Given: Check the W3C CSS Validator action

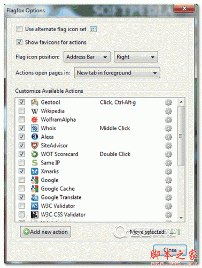Looking at the screenshot, I should click(22, 214).
